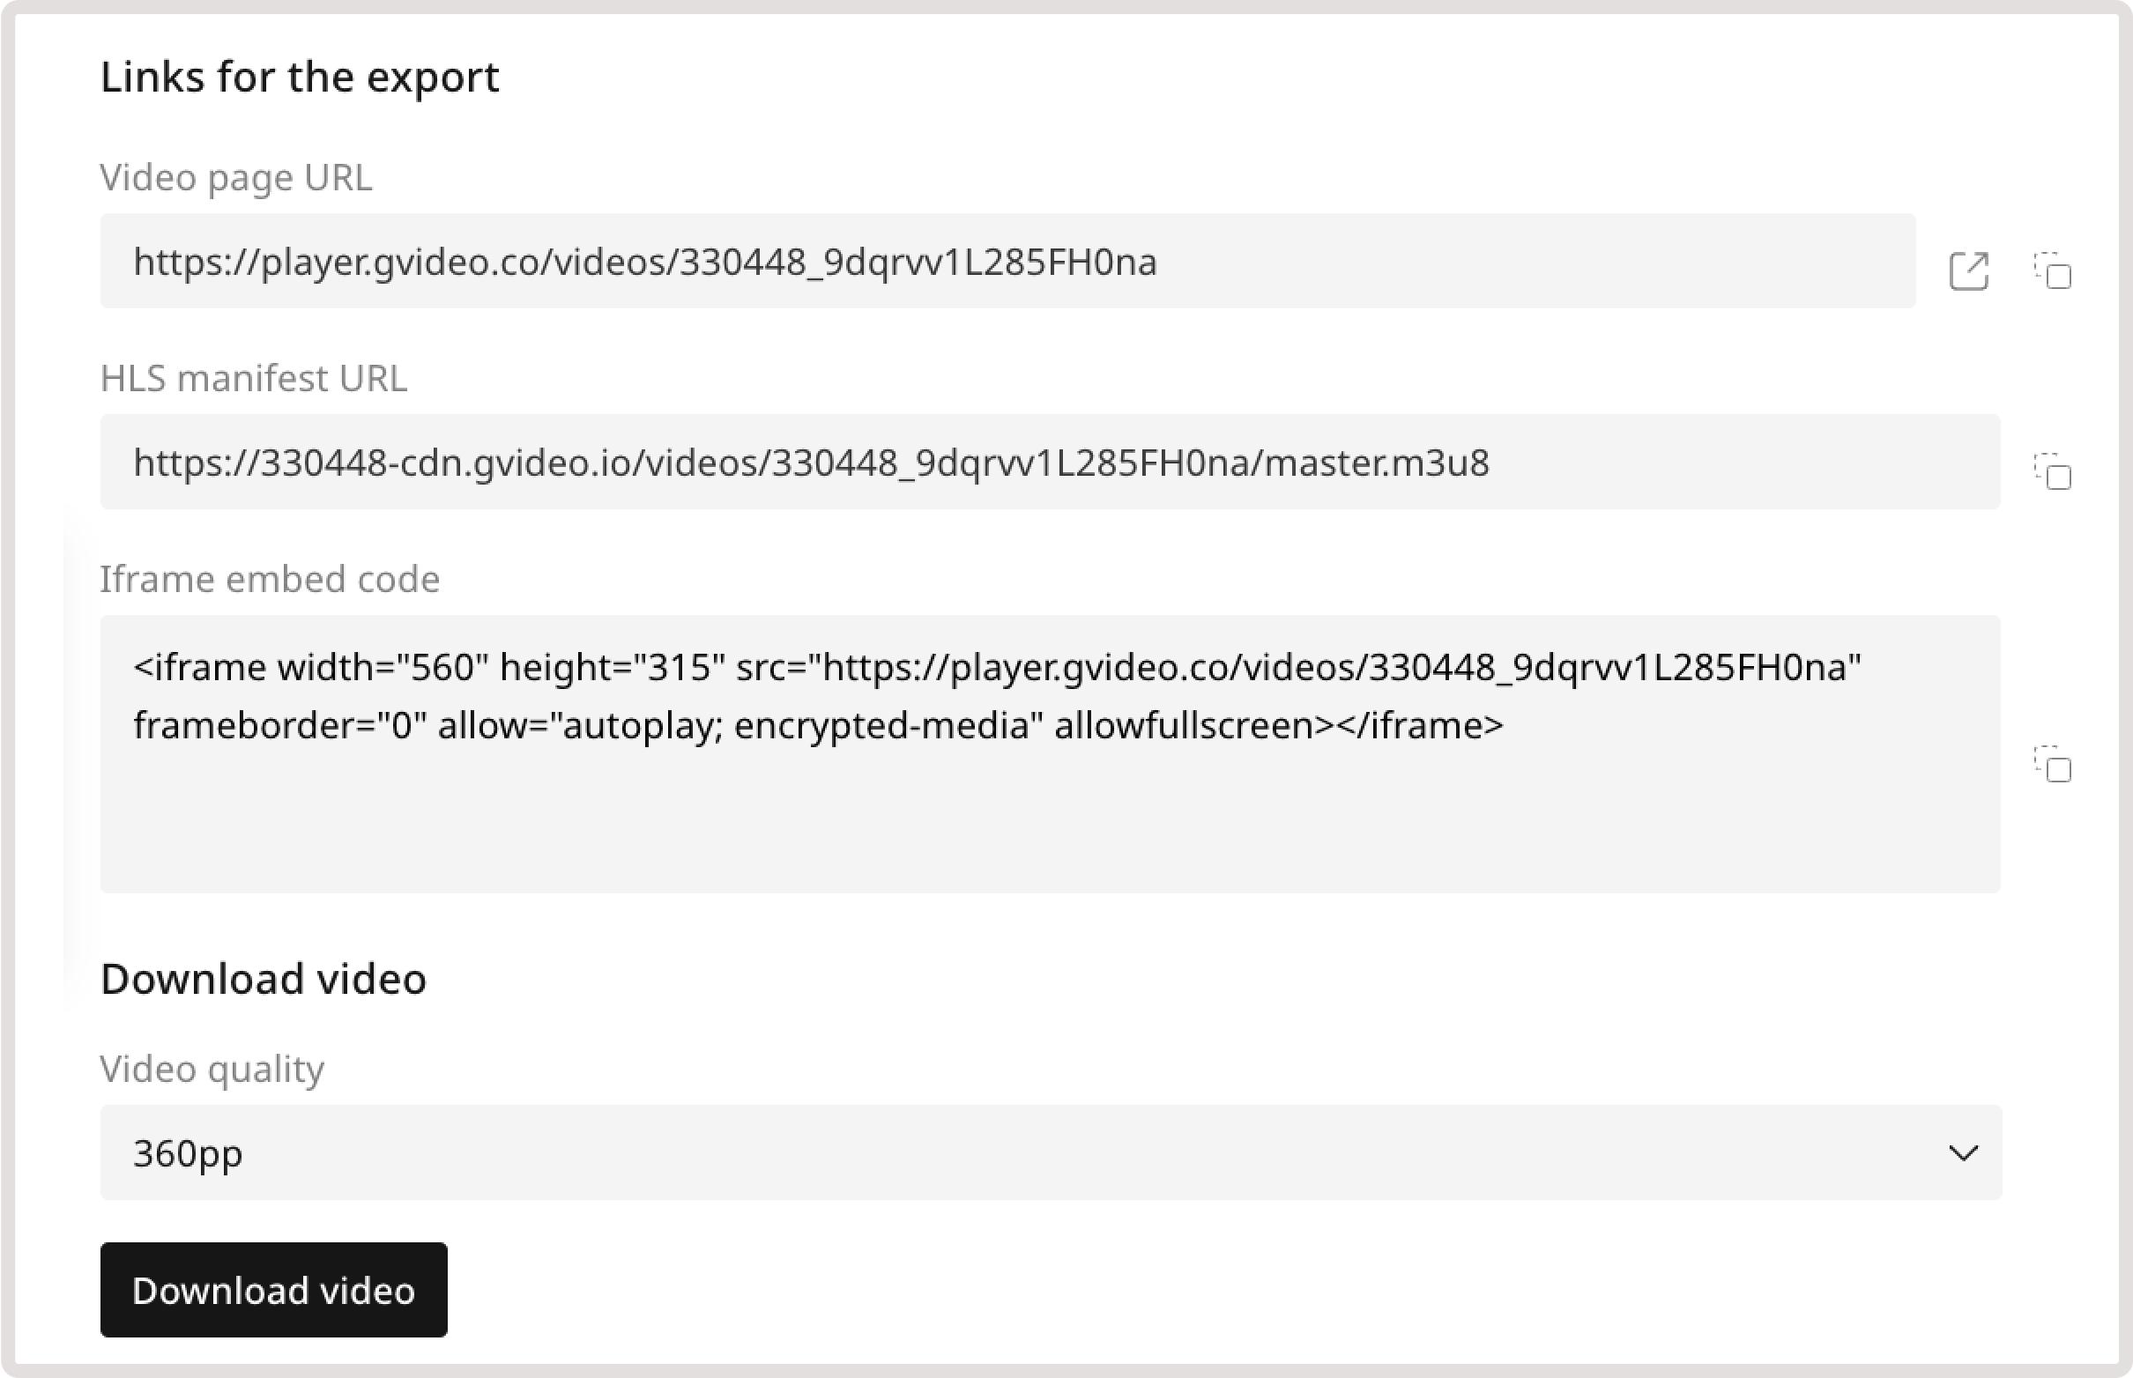Click the Download video section heading

click(x=264, y=977)
